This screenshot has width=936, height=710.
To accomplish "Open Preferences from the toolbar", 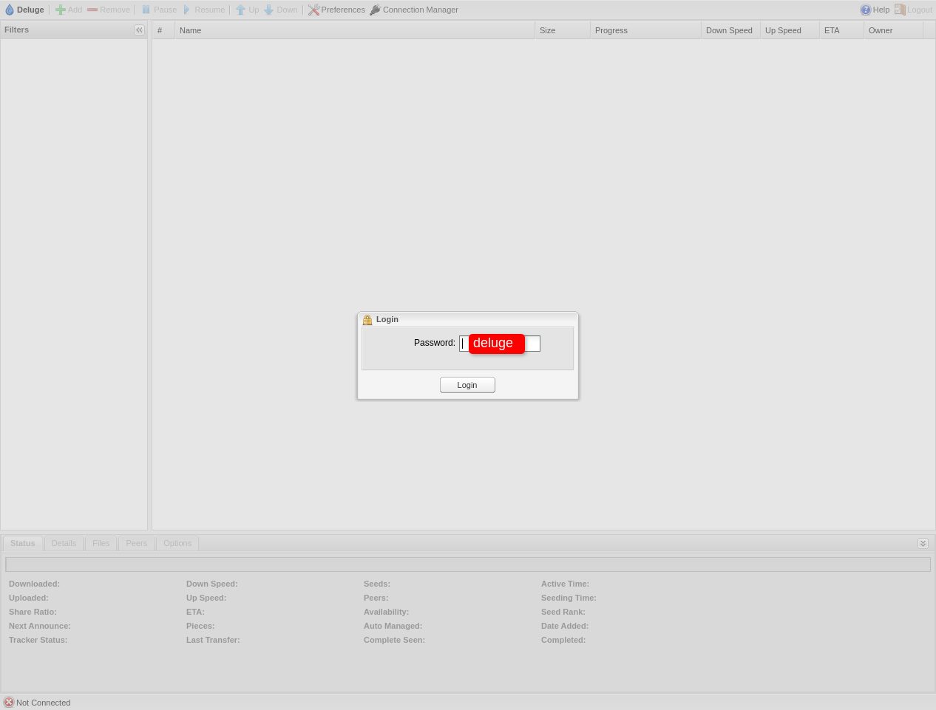I will 336,10.
